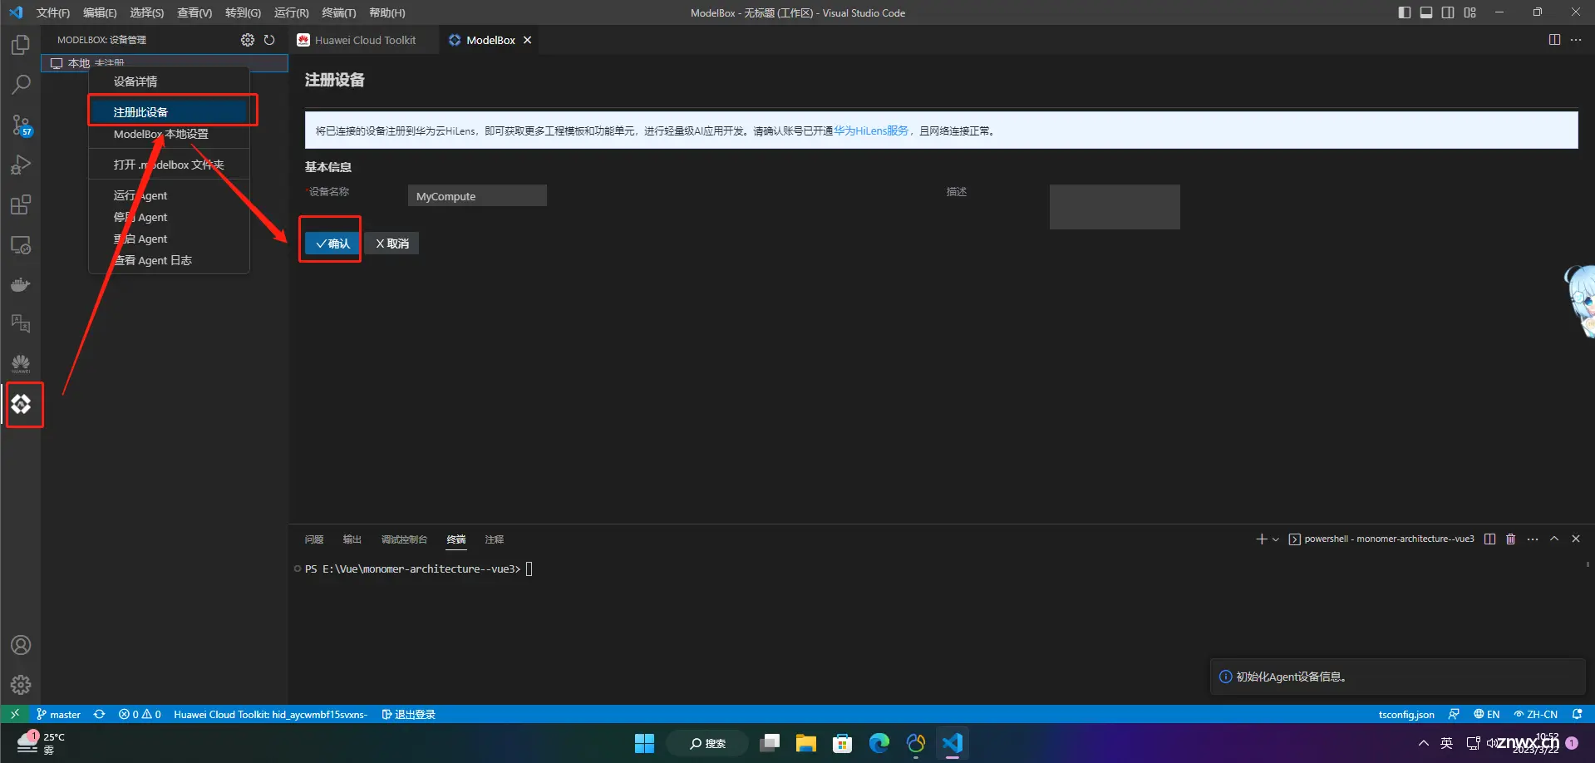Open File Explorer from taskbar
Image resolution: width=1595 pixels, height=763 pixels.
805,743
